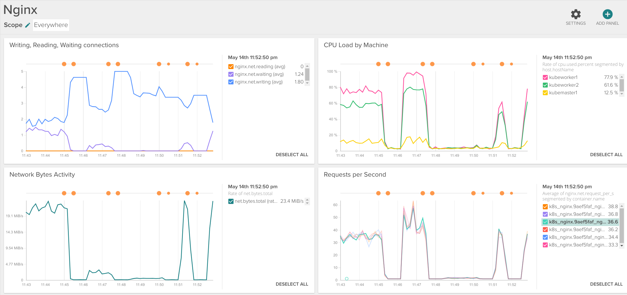Toggle the container checkbox valued 36.2

coord(545,230)
